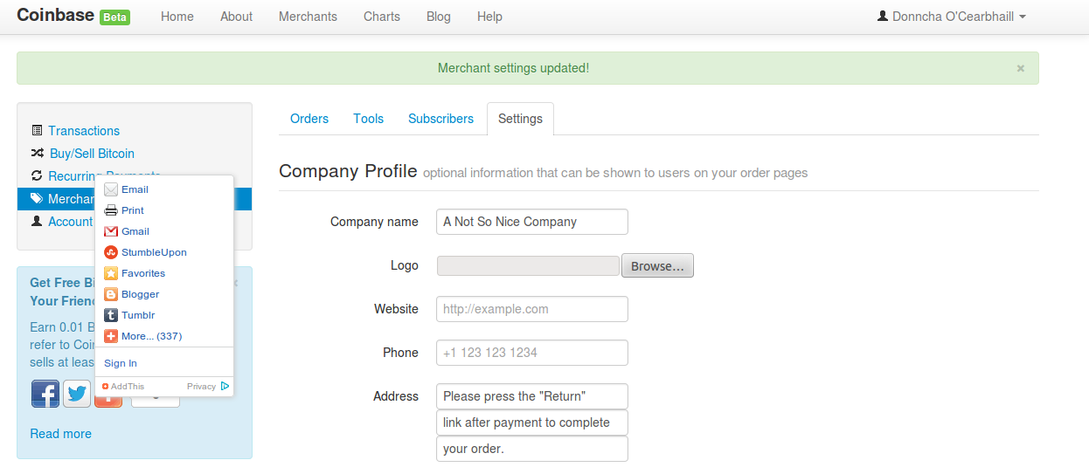1089x474 pixels.
Task: Open the Transactions sidebar link
Action: point(84,131)
